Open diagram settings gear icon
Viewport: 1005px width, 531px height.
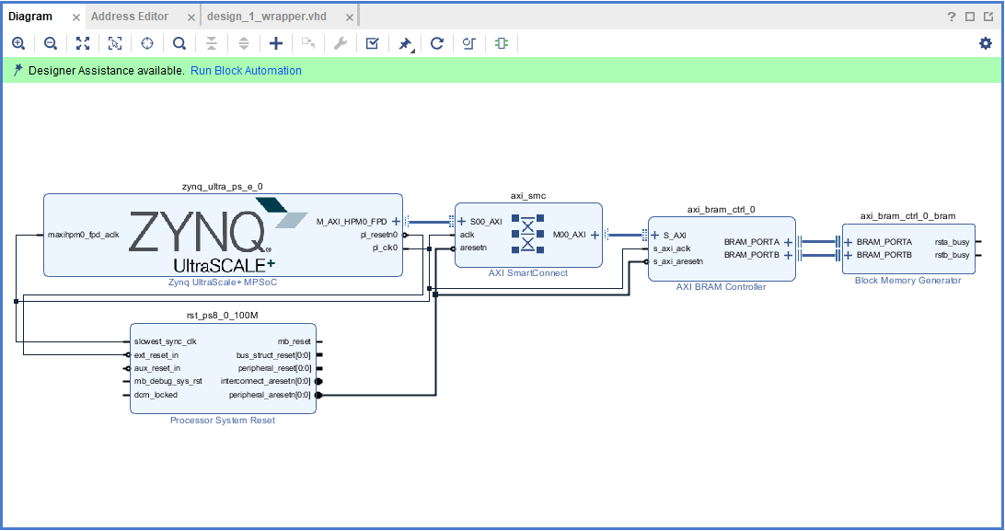click(986, 43)
